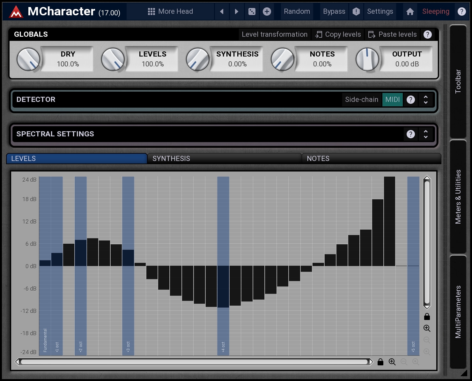Click the dice random preset icon

point(252,11)
